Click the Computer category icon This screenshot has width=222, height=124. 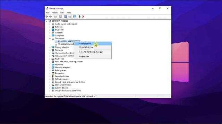(53, 35)
